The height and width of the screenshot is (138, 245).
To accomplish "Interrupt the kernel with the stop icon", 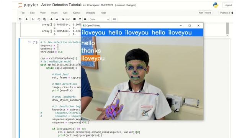I will [x=75, y=19].
